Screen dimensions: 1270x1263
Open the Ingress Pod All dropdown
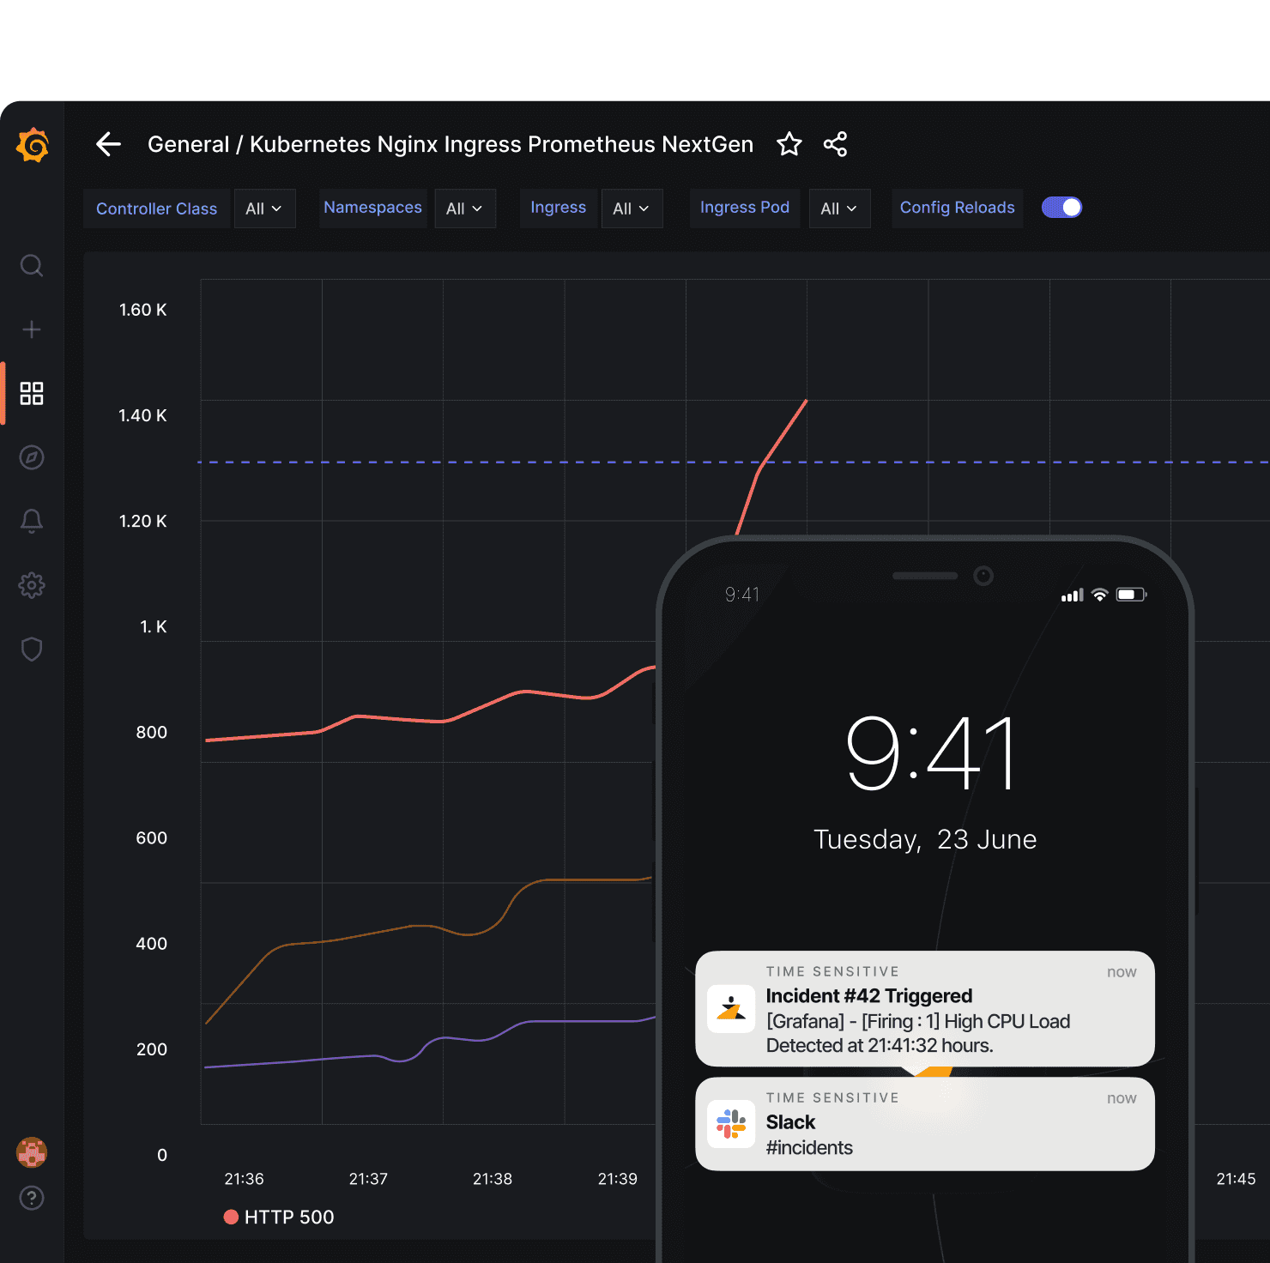coord(839,208)
